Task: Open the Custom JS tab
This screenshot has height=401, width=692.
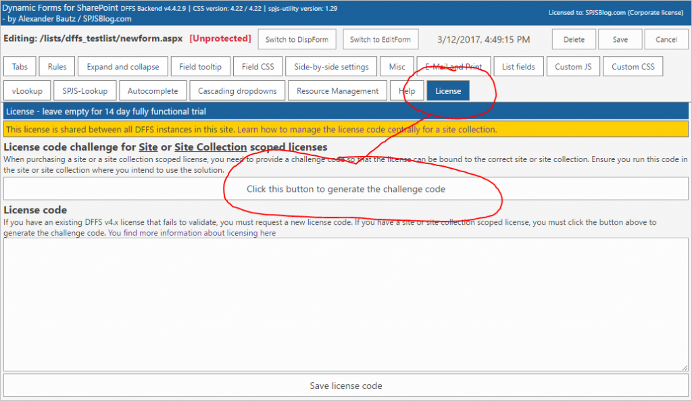Action: coord(573,67)
